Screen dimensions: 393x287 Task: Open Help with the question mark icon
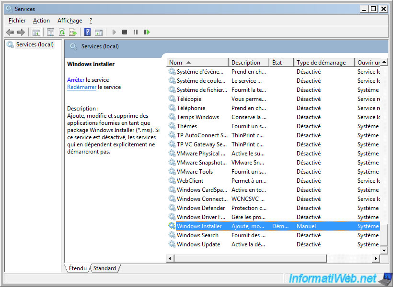point(88,32)
